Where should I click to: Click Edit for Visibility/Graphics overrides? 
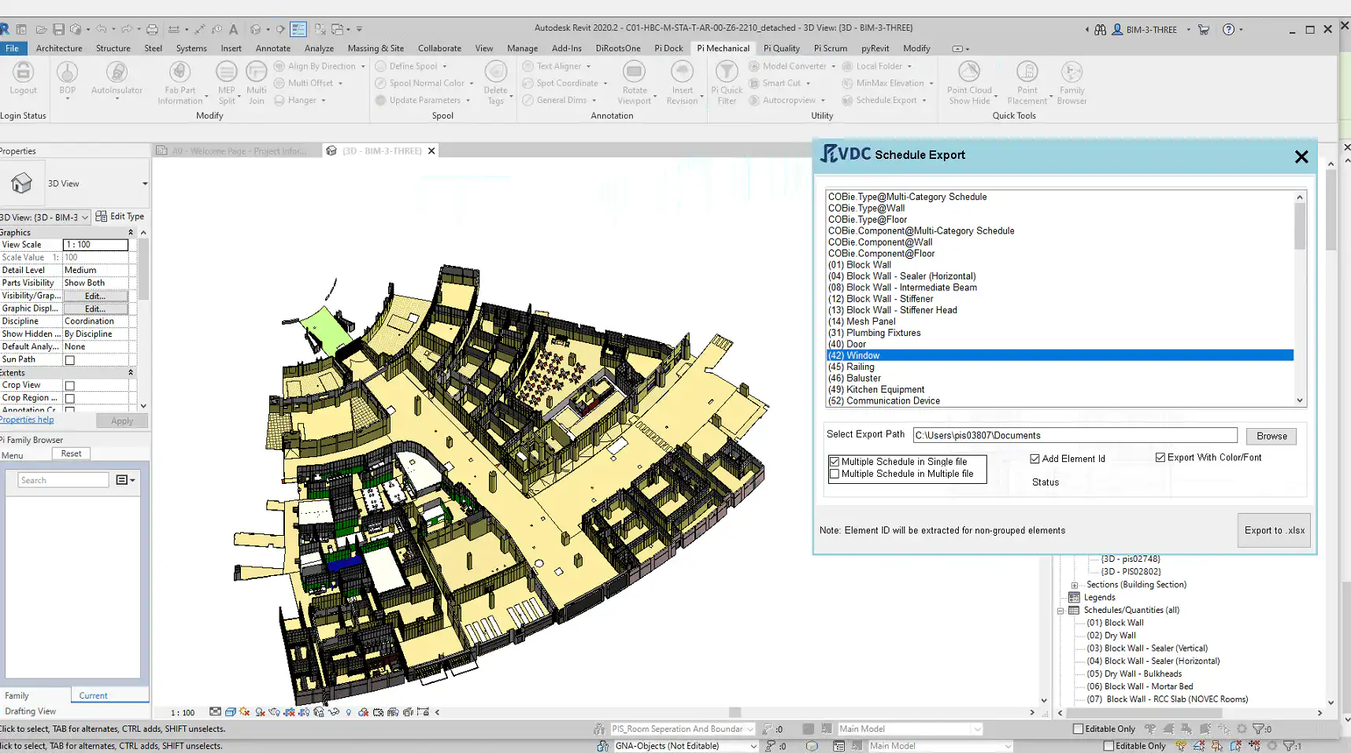95,296
